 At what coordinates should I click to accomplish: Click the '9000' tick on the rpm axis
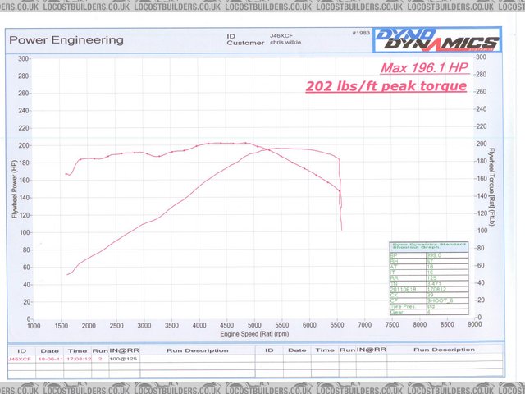point(475,324)
